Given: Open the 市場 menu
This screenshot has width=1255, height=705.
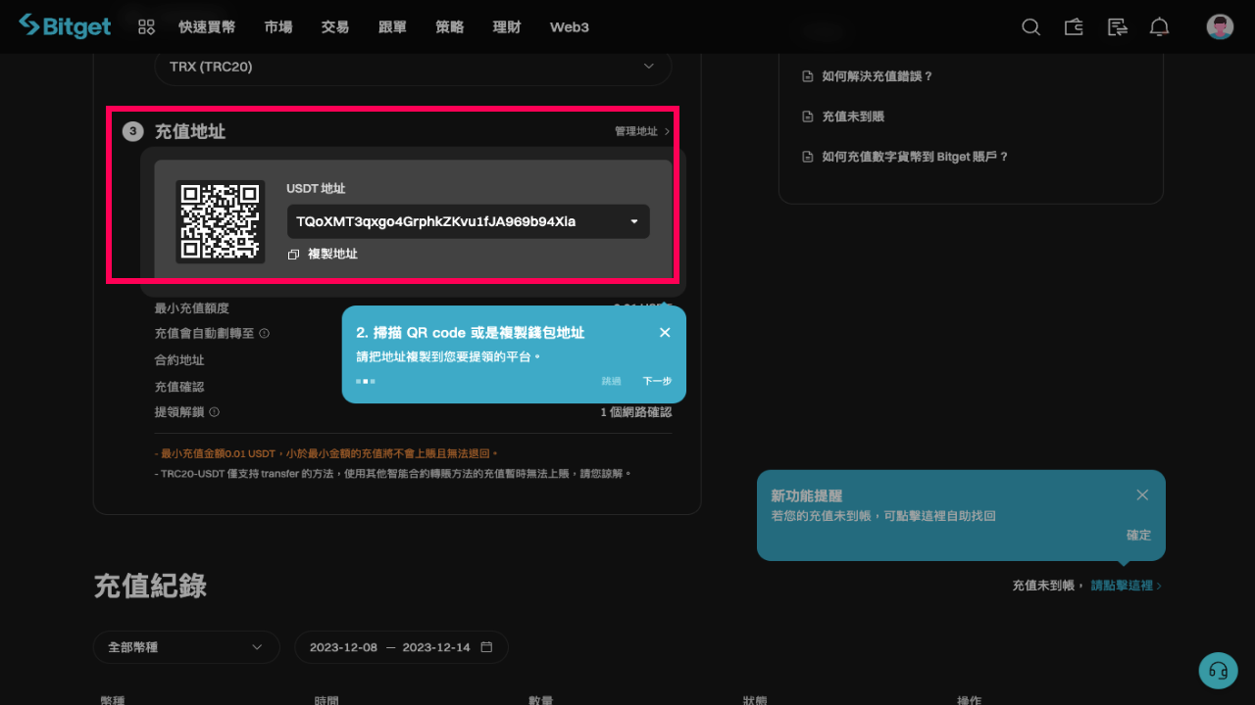Looking at the screenshot, I should click(x=278, y=27).
